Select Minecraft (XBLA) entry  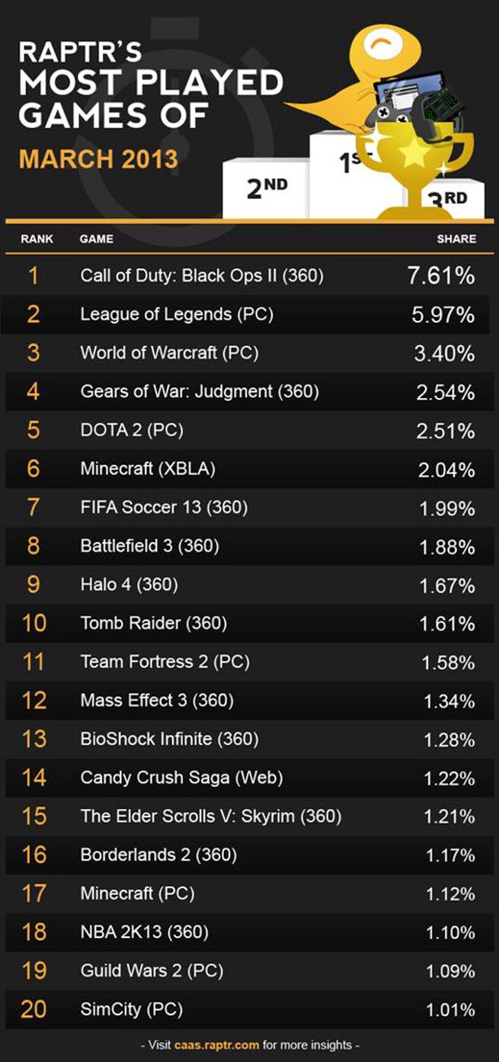tap(249, 469)
